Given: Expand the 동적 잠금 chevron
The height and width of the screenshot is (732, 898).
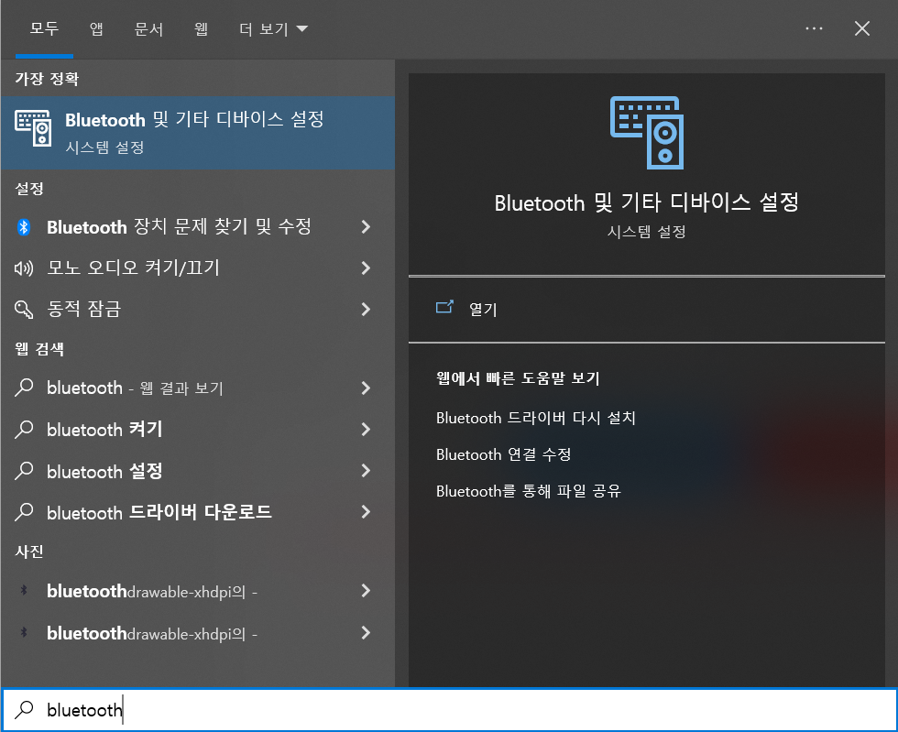Looking at the screenshot, I should click(x=366, y=310).
